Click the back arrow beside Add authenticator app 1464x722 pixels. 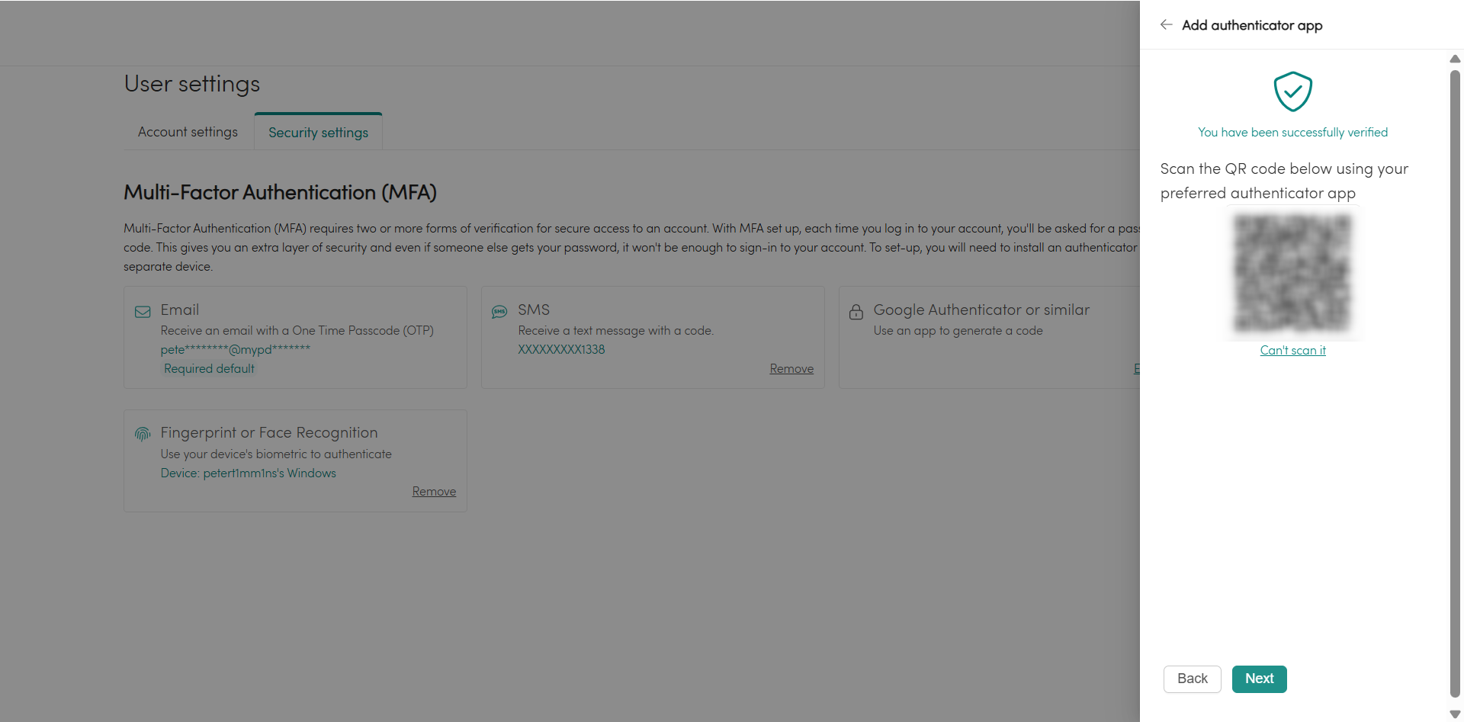pos(1166,25)
